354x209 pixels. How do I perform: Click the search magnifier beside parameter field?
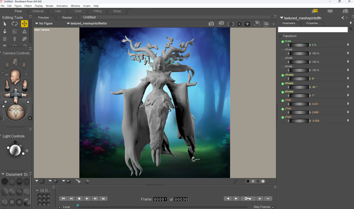pyautogui.click(x=351, y=29)
